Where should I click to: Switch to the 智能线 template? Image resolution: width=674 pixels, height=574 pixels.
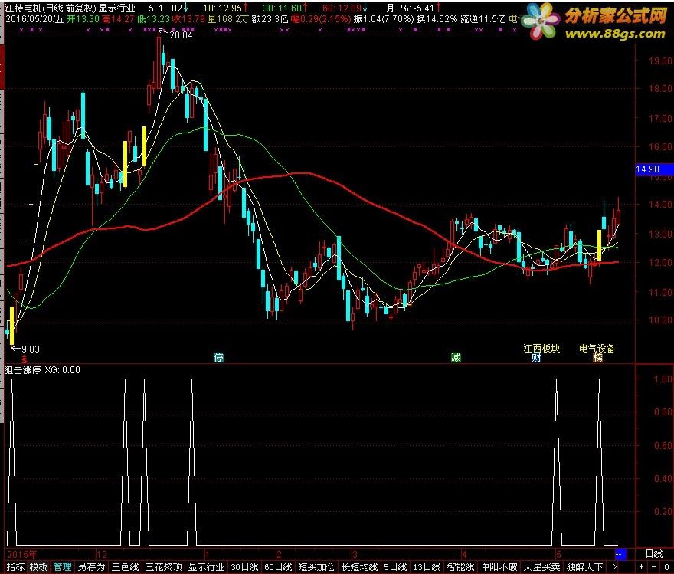click(x=461, y=566)
